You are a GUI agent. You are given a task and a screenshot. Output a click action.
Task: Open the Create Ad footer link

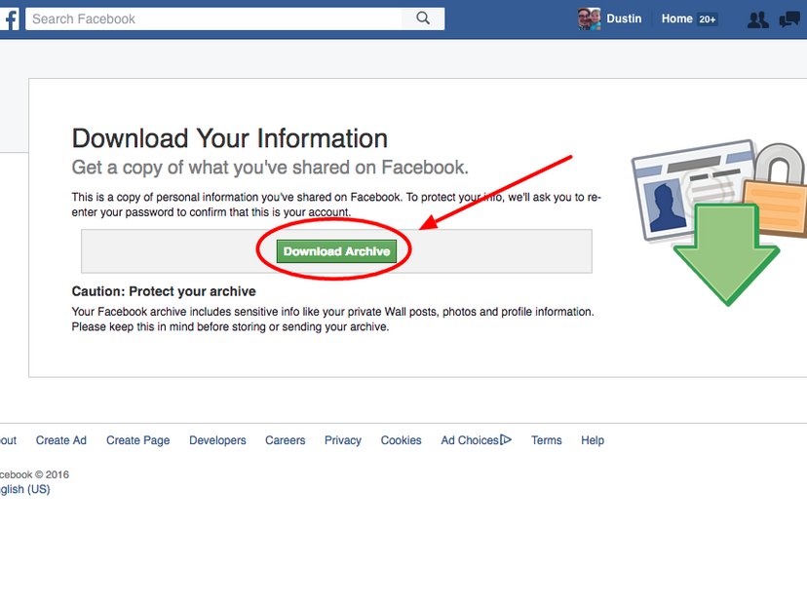(61, 440)
